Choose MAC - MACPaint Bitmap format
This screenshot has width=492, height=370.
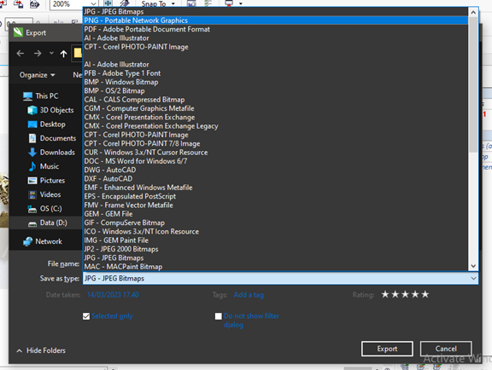pos(276,267)
